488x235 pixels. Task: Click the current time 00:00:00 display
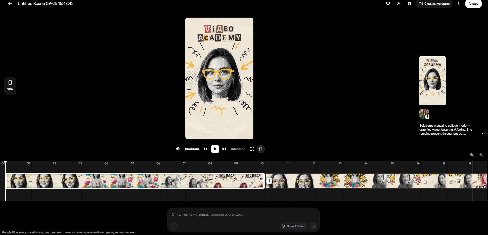[x=192, y=149]
